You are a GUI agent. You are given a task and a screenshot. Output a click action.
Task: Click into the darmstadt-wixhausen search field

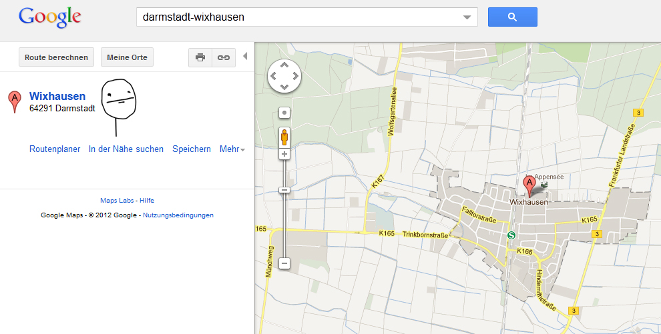point(299,17)
